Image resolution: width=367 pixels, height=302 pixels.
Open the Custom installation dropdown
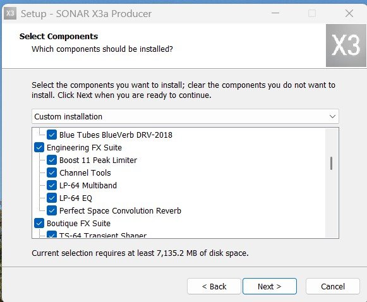185,116
